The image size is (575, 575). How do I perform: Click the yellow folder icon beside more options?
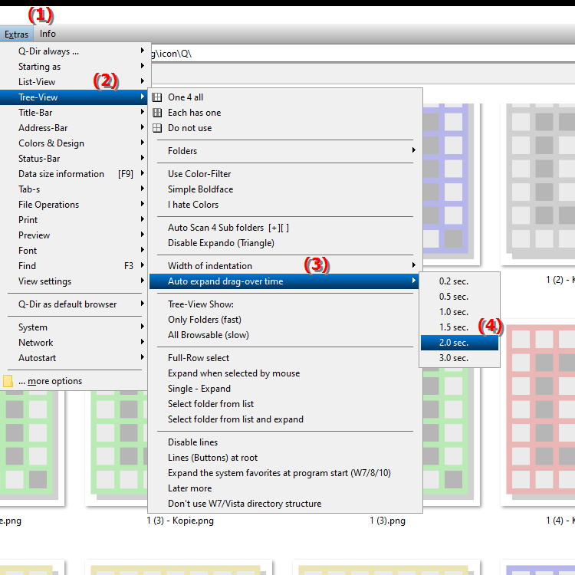tap(8, 381)
